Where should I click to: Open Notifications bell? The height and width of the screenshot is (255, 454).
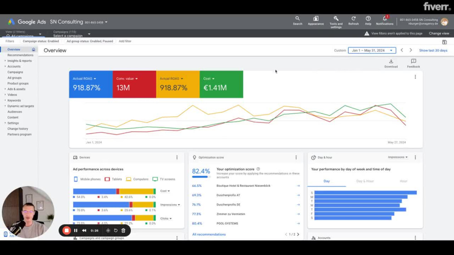point(385,21)
